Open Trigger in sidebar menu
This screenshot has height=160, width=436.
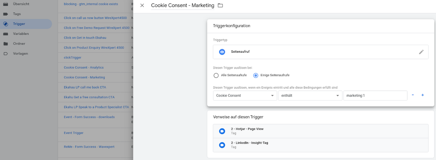click(x=19, y=24)
